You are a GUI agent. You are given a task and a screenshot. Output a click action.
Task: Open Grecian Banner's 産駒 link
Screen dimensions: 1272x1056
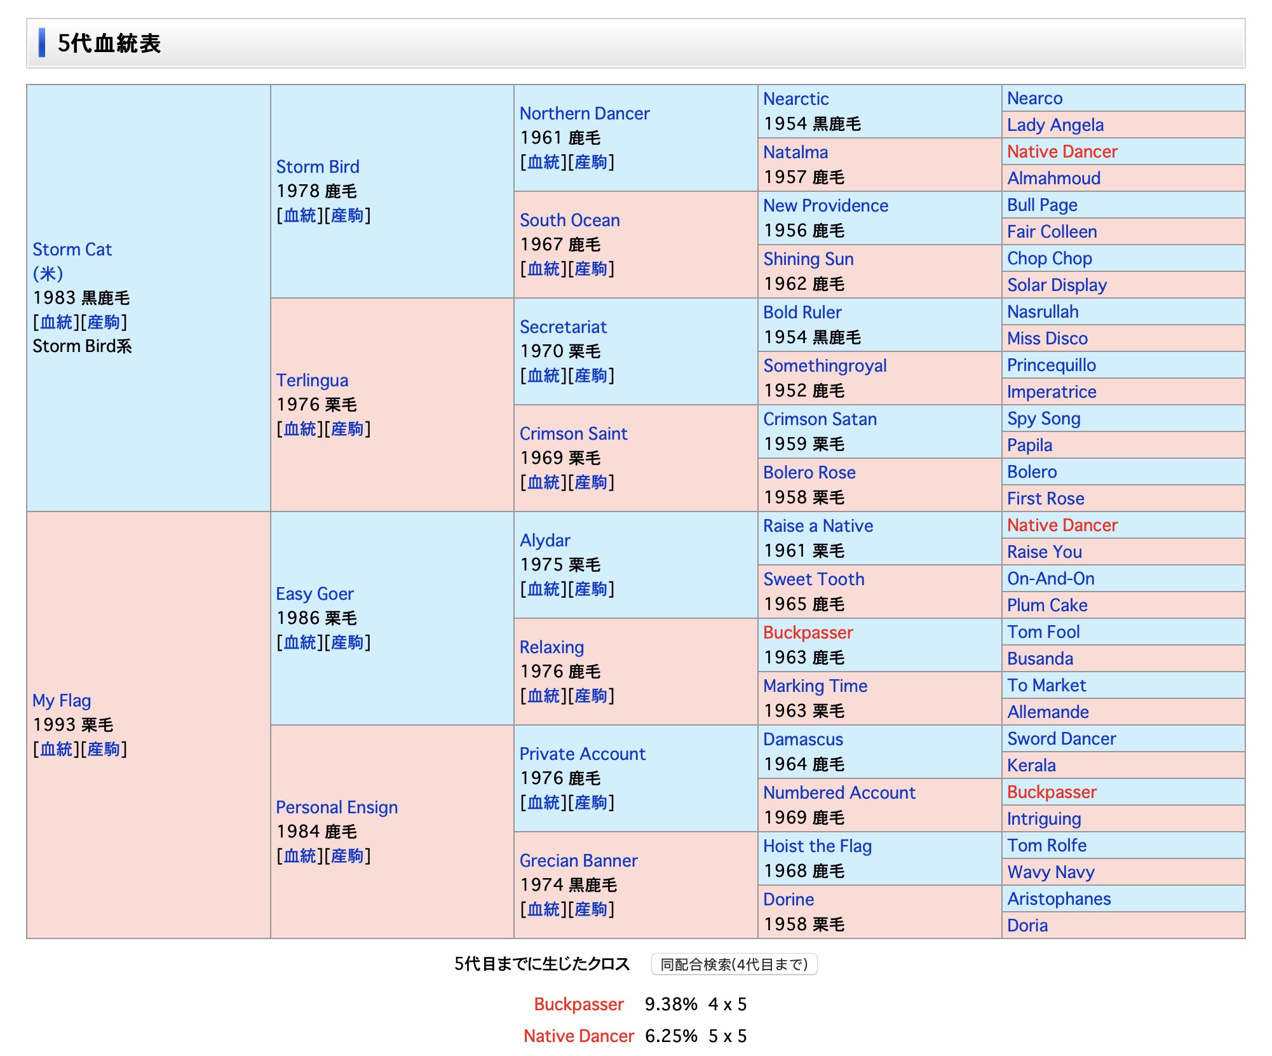click(x=591, y=910)
